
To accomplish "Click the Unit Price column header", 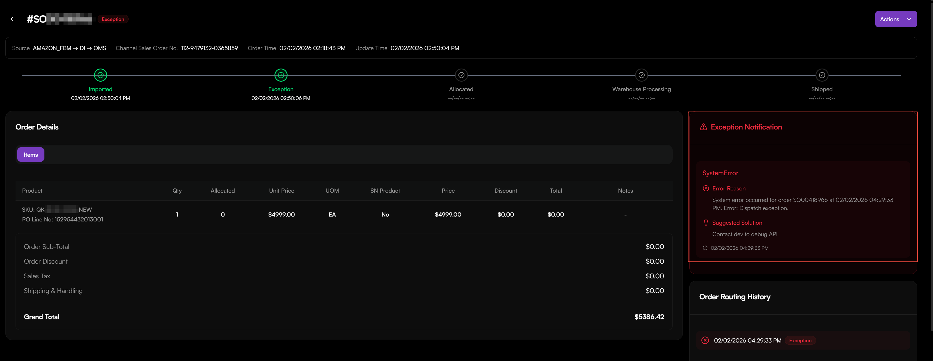I will point(281,190).
